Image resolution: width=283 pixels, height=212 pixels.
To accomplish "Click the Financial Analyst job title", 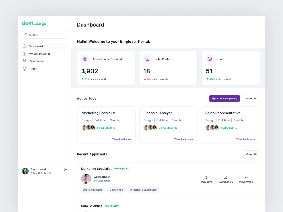I will (x=158, y=113).
